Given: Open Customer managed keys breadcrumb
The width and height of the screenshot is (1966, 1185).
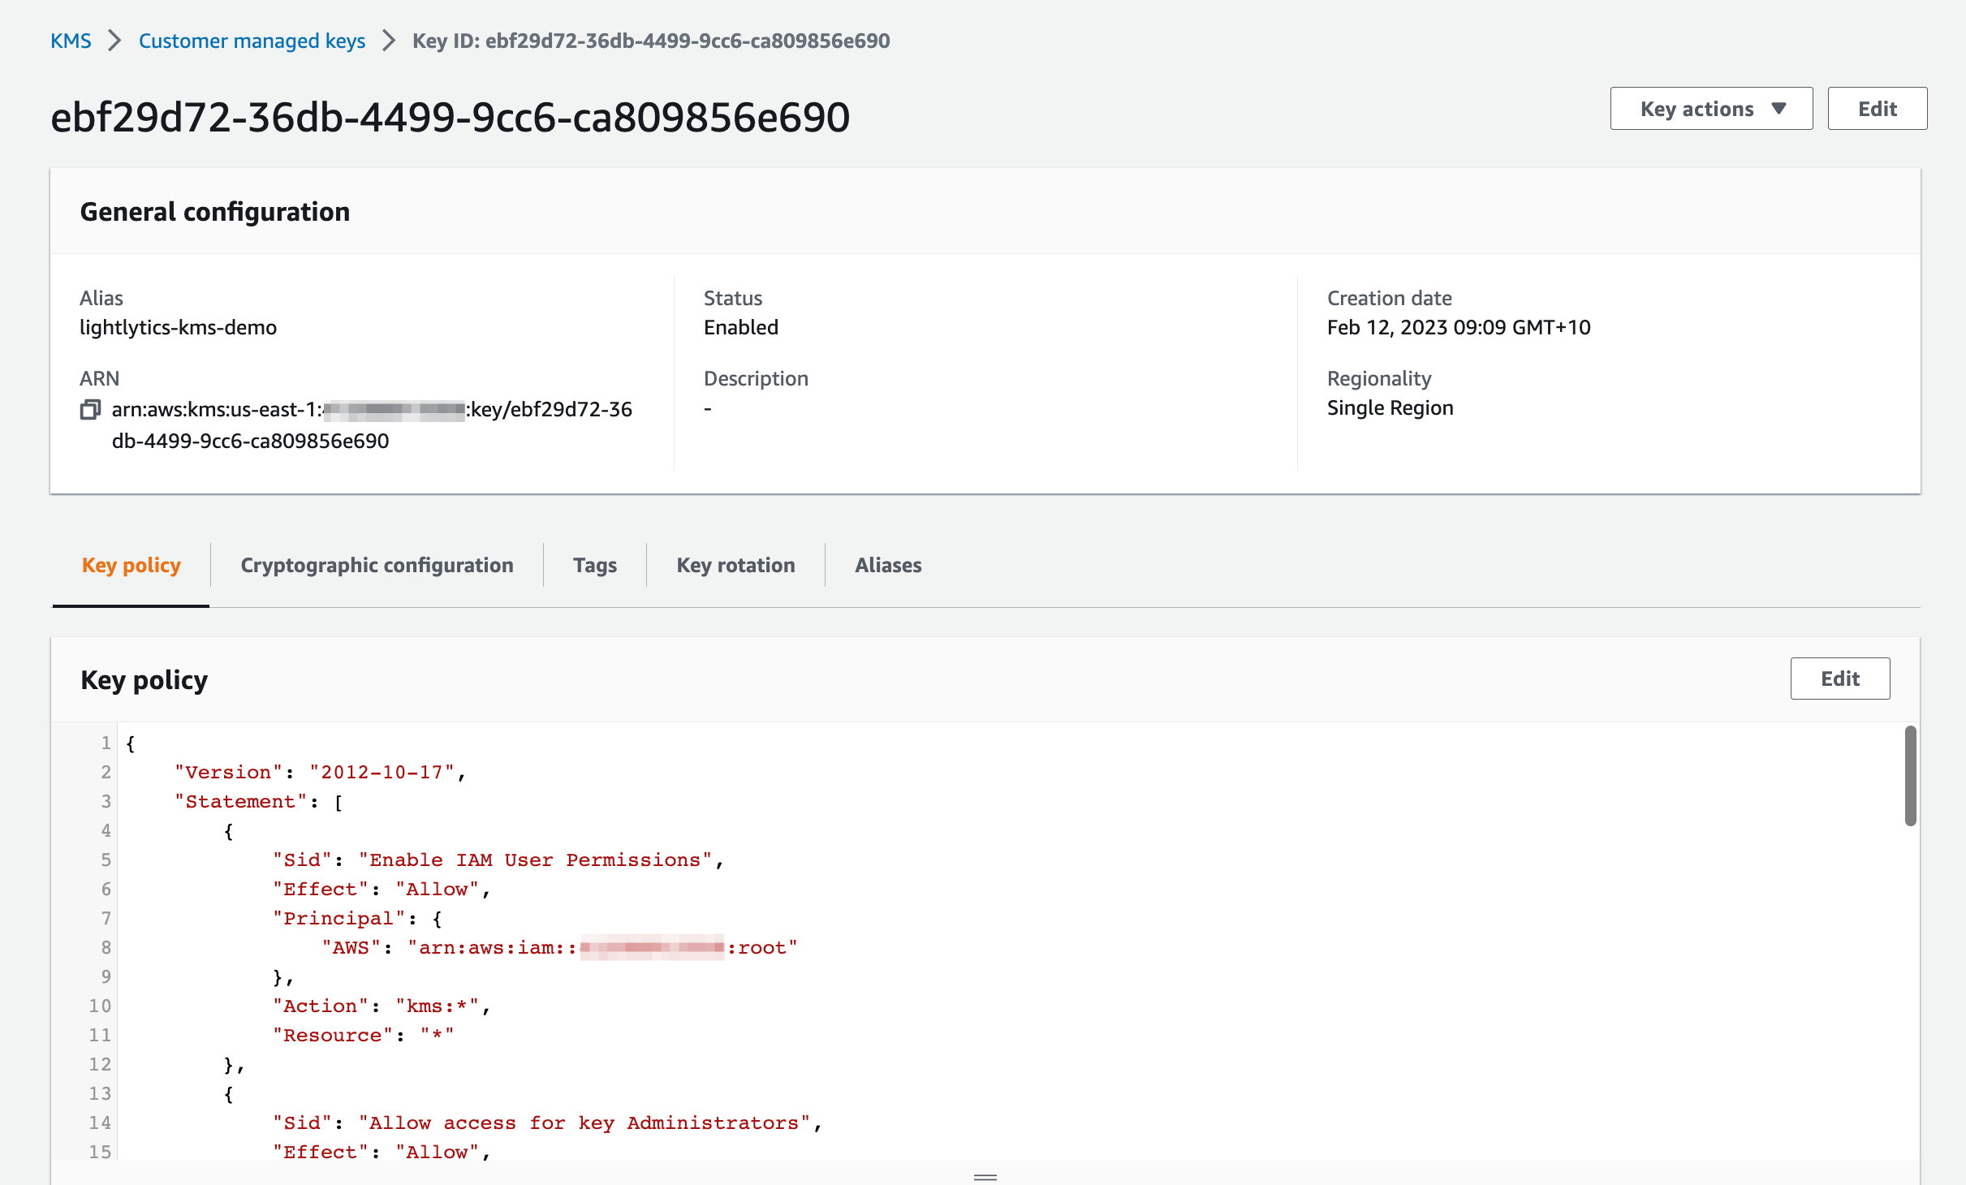Looking at the screenshot, I should coord(252,41).
